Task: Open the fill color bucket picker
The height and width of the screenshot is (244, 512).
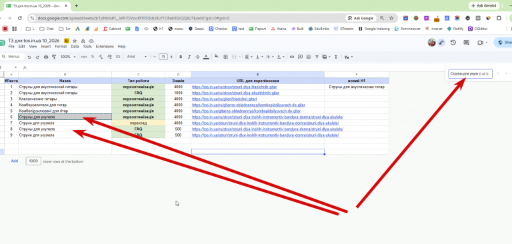Action: 216,57
